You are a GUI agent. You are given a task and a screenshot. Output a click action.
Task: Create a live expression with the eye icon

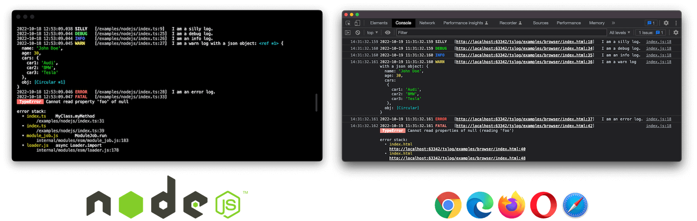388,33
